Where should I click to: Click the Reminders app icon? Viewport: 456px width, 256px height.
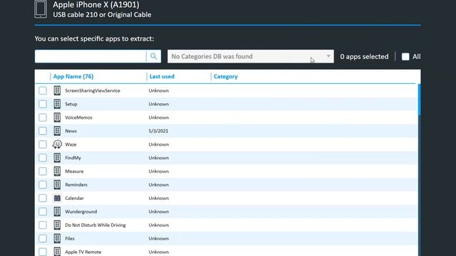tap(57, 185)
